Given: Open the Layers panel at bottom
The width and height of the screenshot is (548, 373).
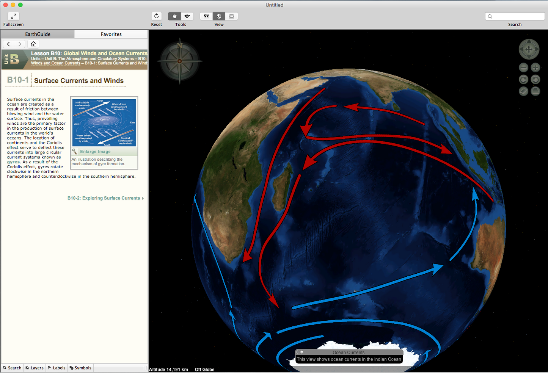Looking at the screenshot, I should click(35, 368).
